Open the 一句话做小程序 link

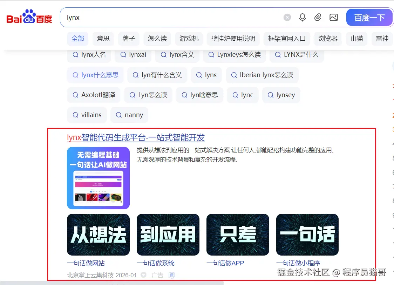[x=298, y=263]
